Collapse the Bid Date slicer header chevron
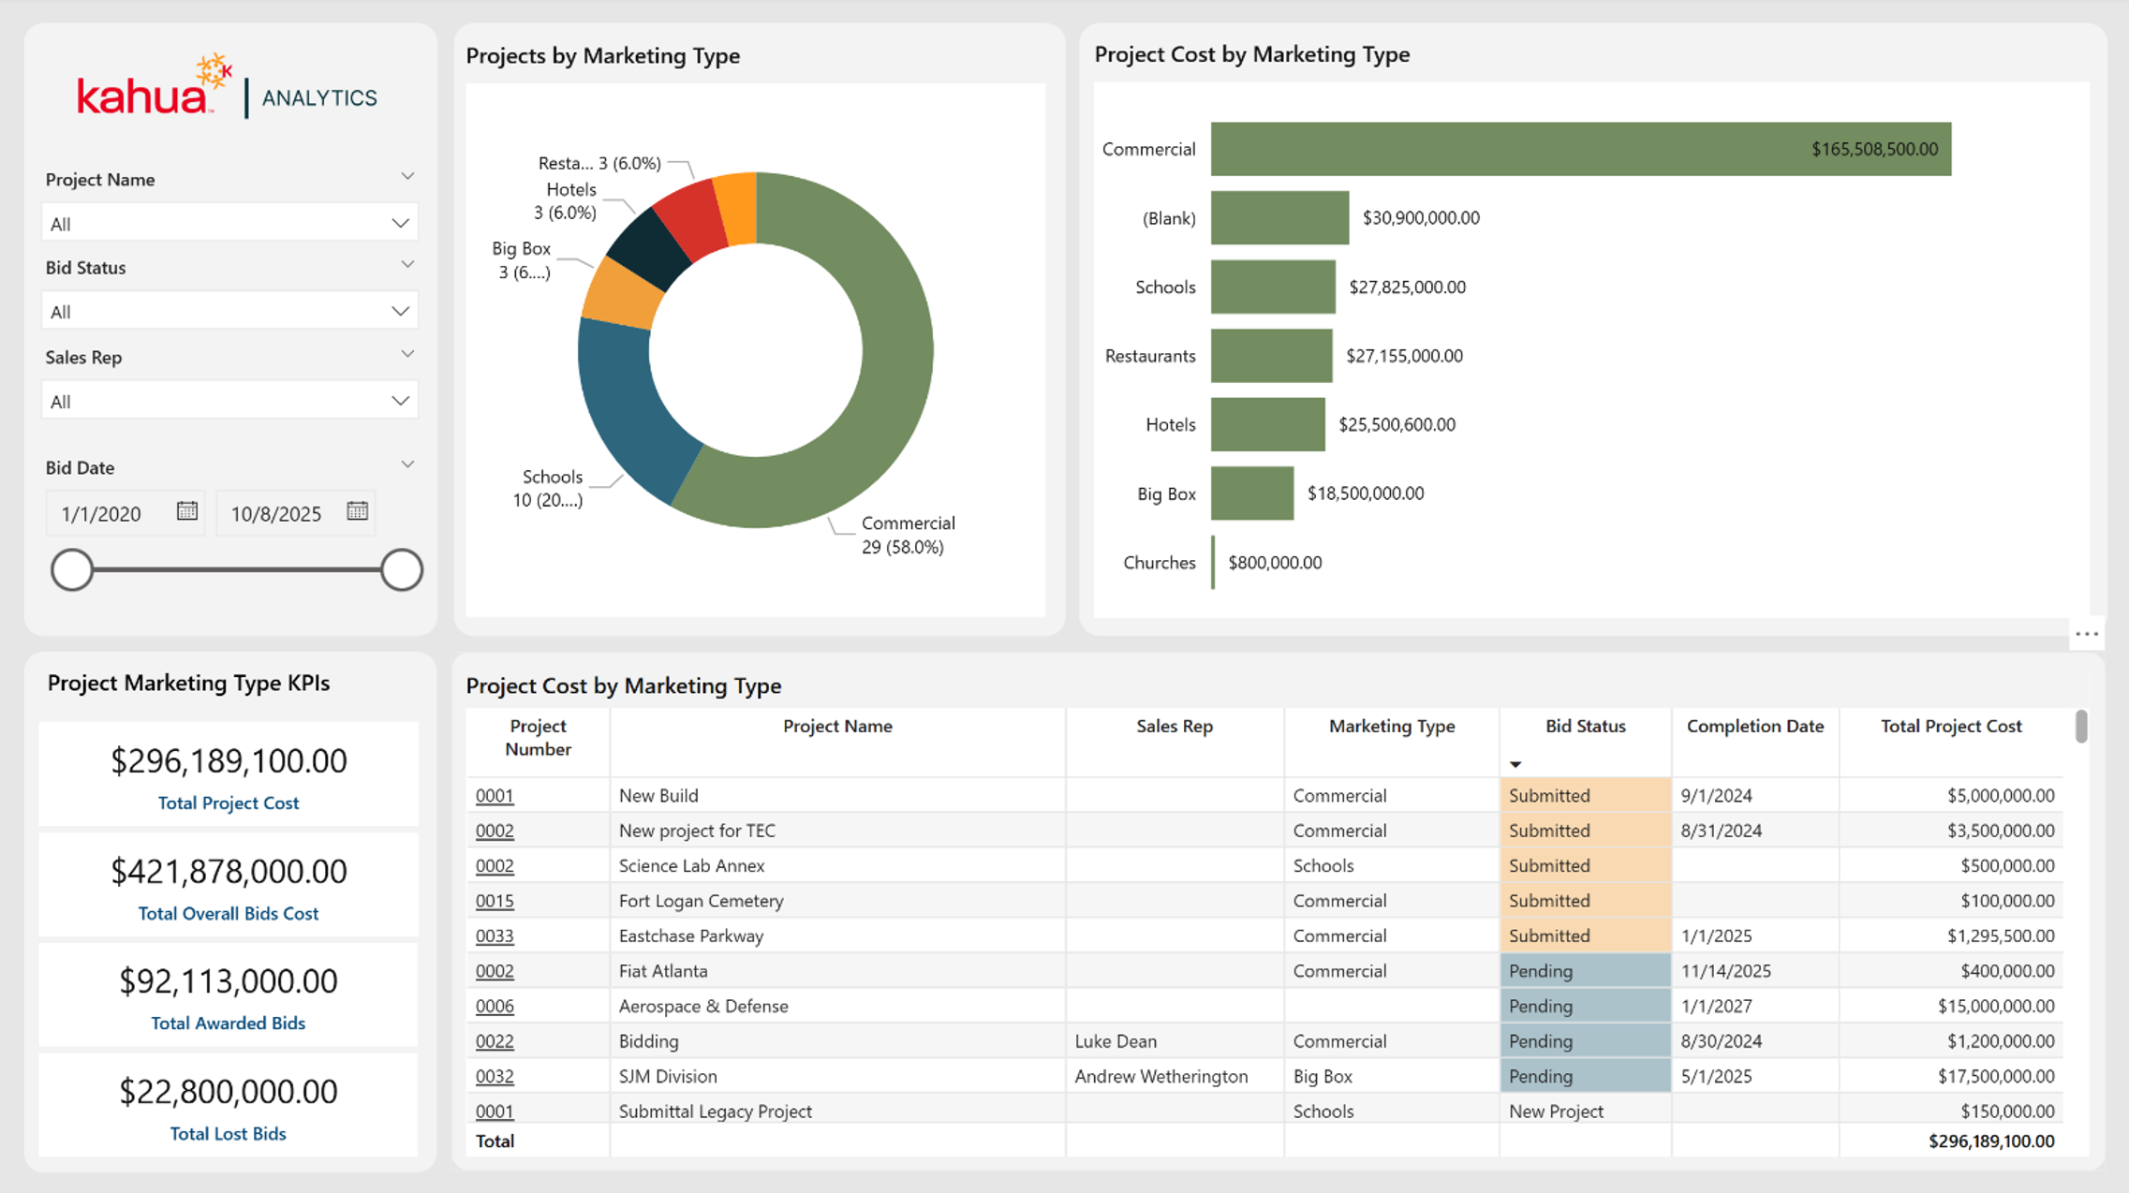The image size is (2129, 1193). point(407,464)
